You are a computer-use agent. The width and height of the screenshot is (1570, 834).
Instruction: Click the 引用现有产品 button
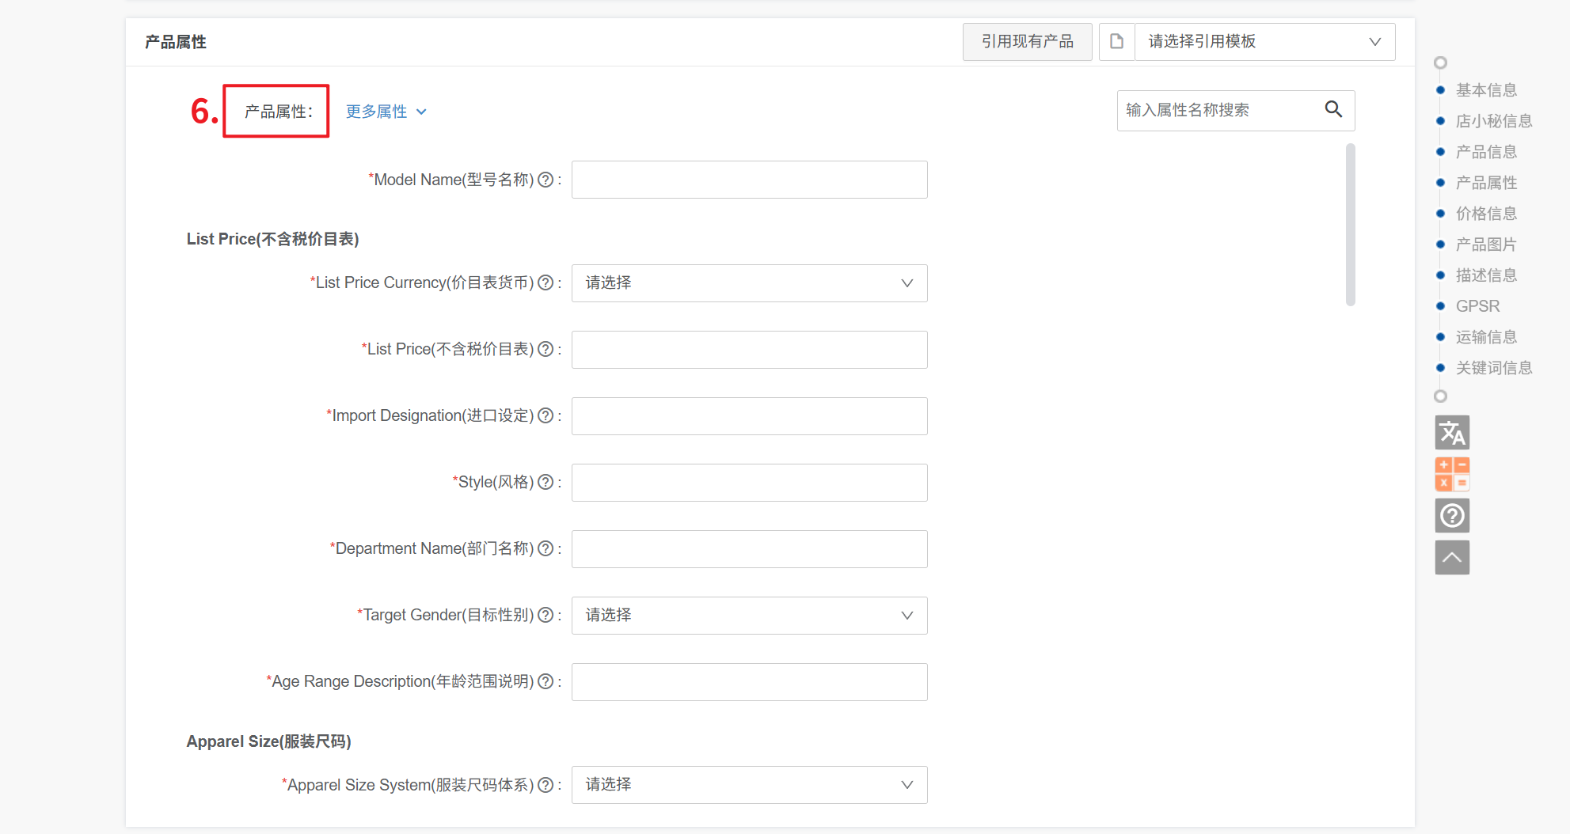click(x=1027, y=42)
